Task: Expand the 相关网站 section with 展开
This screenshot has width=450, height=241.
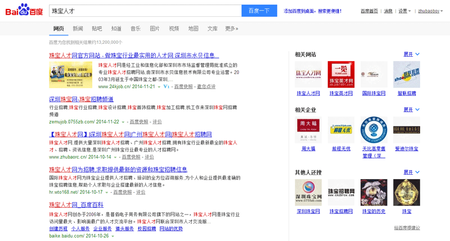Action: pyautogui.click(x=411, y=54)
